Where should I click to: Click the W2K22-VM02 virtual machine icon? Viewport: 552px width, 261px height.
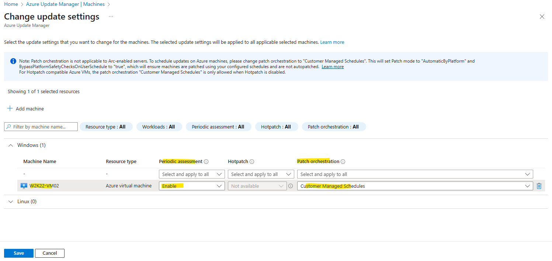[24, 186]
